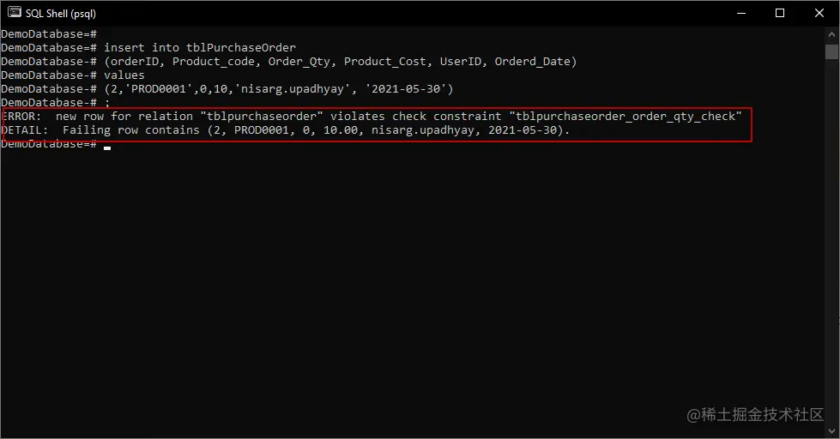Click the scrollbar down arrow
The width and height of the screenshot is (840, 439).
(832, 431)
